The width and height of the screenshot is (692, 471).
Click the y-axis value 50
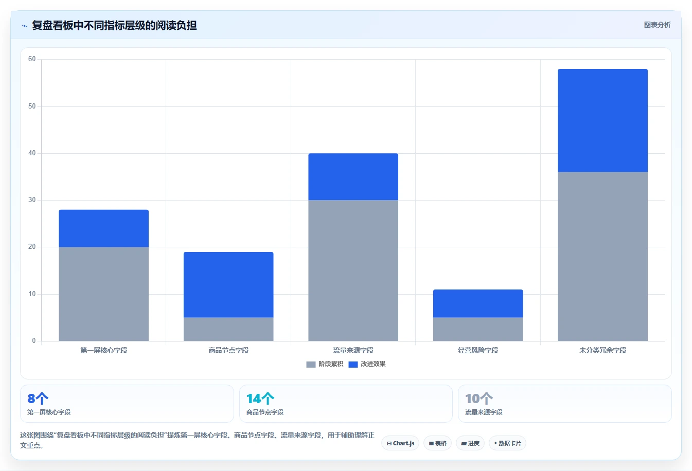32,106
